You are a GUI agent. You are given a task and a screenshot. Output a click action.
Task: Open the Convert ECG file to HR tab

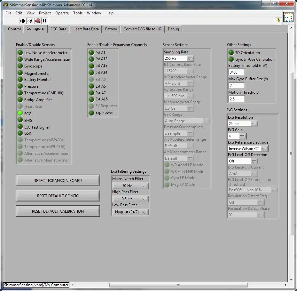pyautogui.click(x=143, y=29)
